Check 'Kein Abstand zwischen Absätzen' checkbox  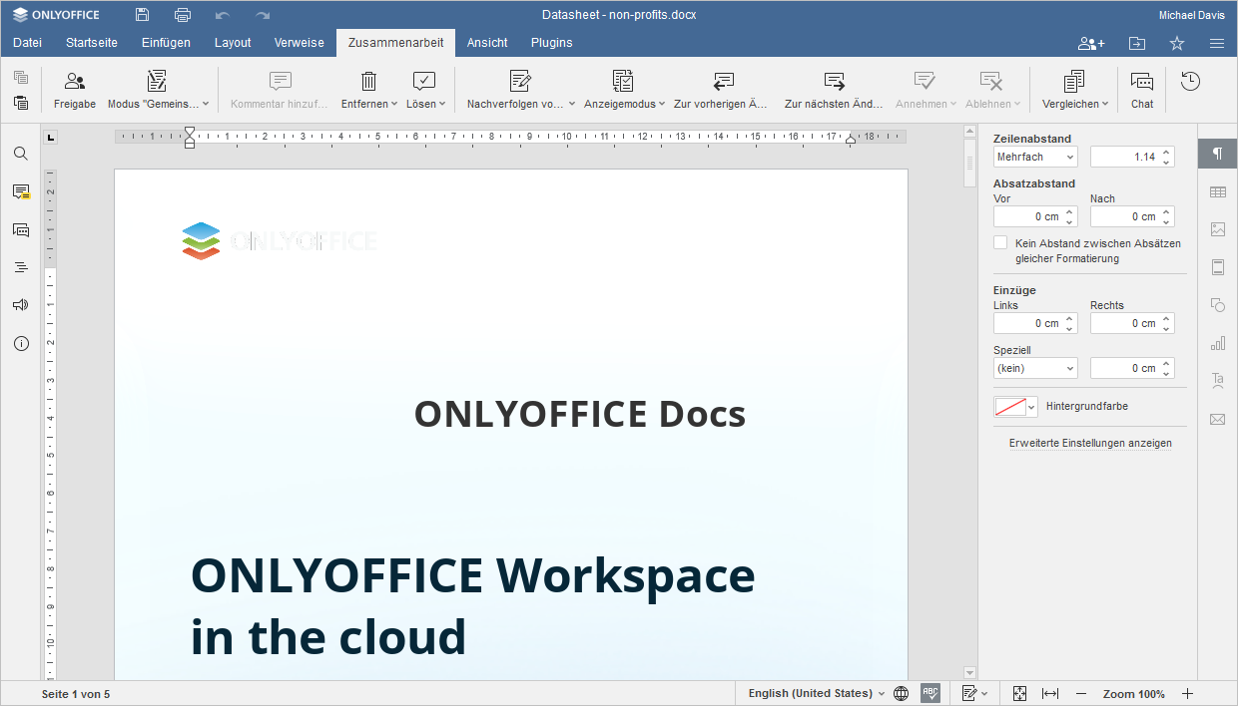click(x=1000, y=242)
